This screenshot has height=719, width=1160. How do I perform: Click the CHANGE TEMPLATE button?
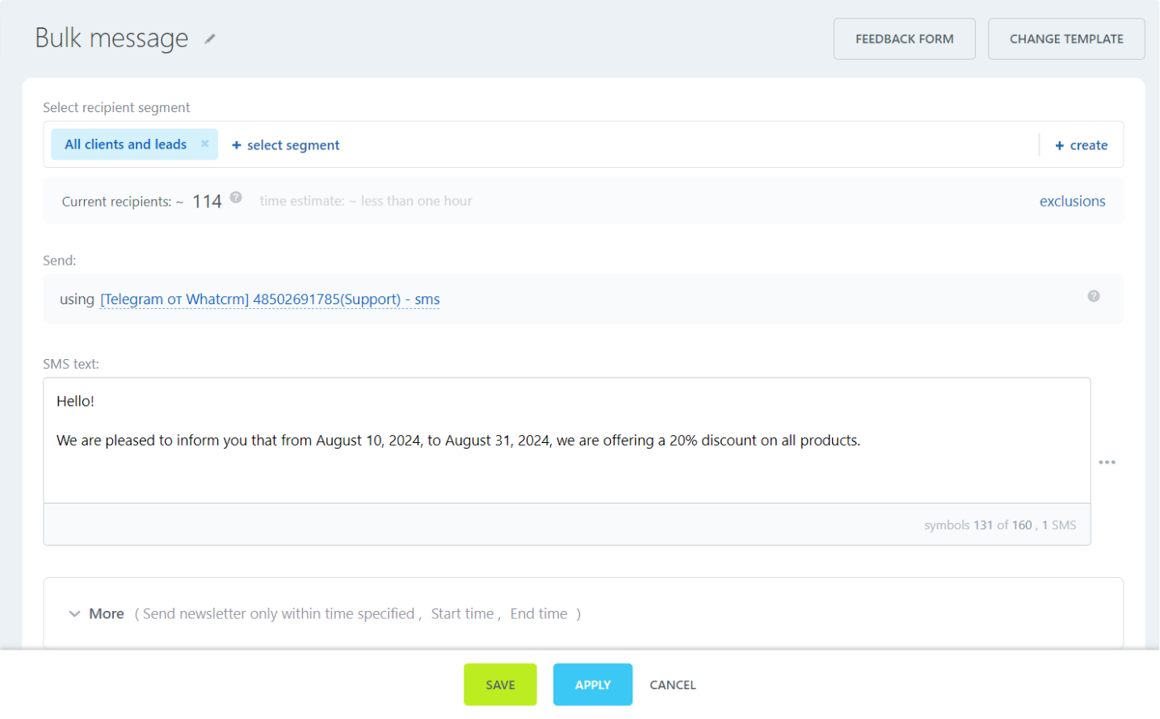[1065, 39]
